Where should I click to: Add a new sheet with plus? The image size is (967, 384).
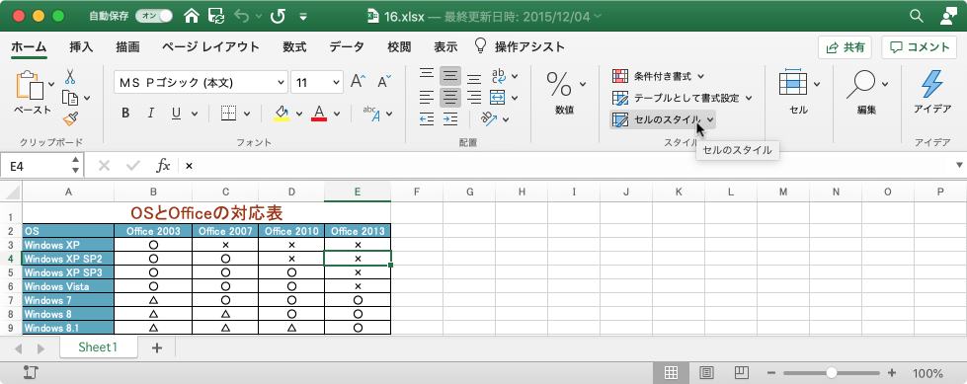(157, 347)
